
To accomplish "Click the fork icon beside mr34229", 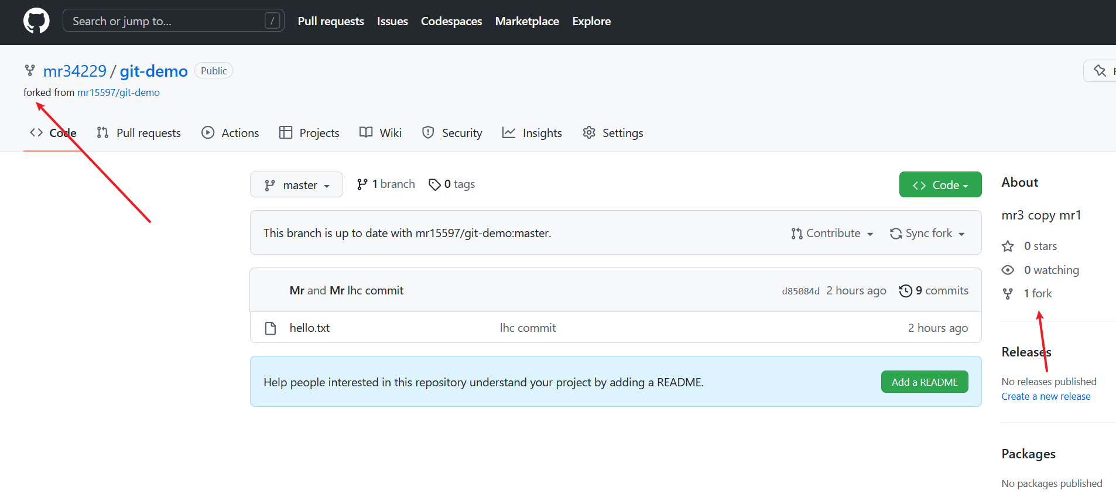I will pyautogui.click(x=30, y=71).
